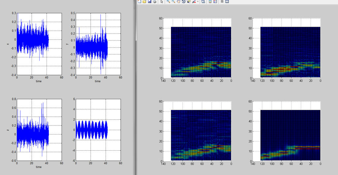This screenshot has width=338, height=175.
Task: Select the y versus time signal plot
Action: coord(98,44)
